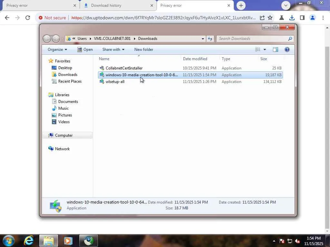Launch Internet Explorer from the taskbar
Image resolution: width=330 pixels, height=247 pixels.
click(29, 241)
